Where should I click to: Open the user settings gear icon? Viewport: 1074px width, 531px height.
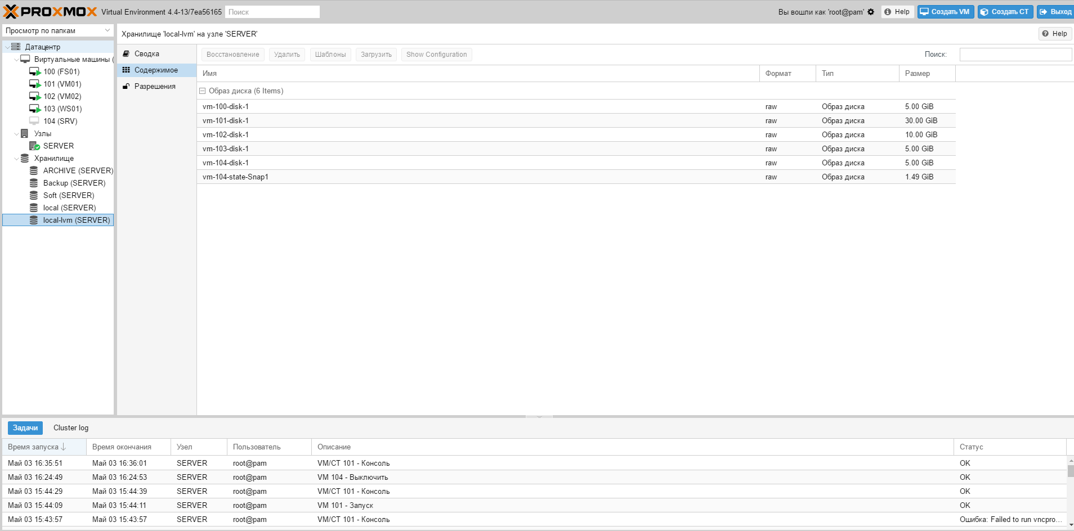[x=871, y=12]
